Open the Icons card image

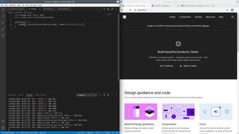(216, 112)
